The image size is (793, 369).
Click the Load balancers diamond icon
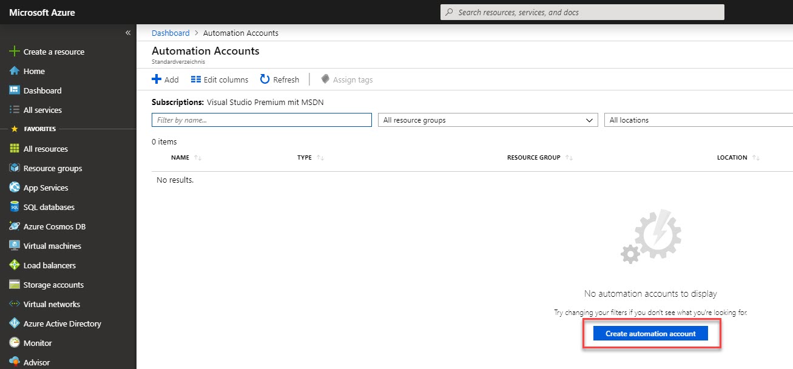point(15,265)
